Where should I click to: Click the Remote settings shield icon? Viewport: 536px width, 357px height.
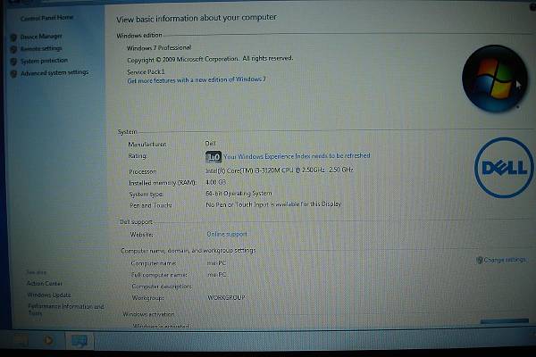click(13, 50)
